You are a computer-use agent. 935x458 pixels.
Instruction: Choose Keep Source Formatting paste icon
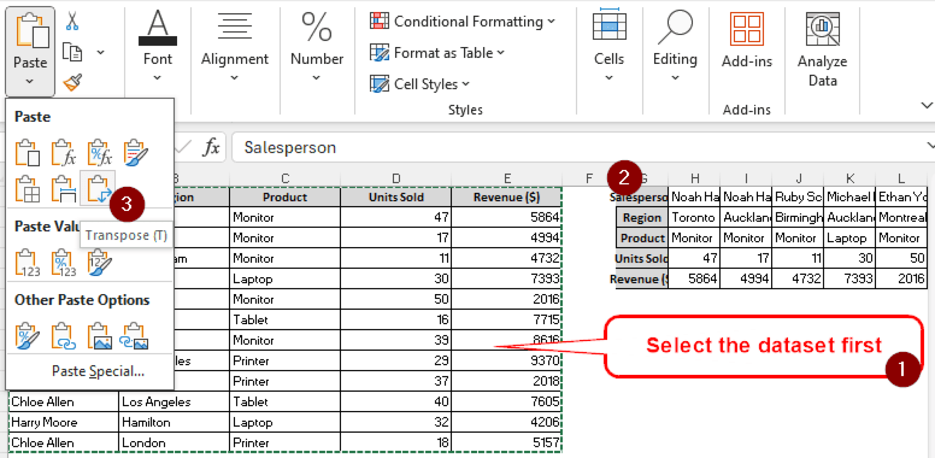(x=136, y=153)
